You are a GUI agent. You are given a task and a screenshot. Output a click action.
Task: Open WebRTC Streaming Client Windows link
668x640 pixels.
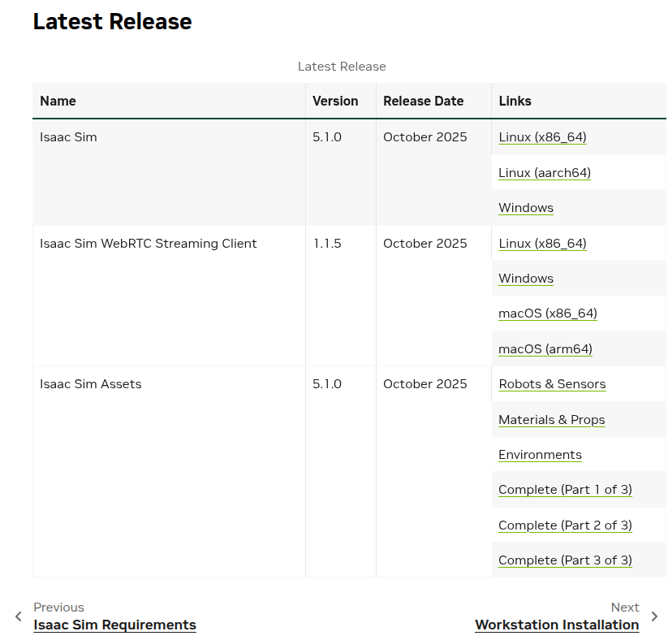click(526, 279)
